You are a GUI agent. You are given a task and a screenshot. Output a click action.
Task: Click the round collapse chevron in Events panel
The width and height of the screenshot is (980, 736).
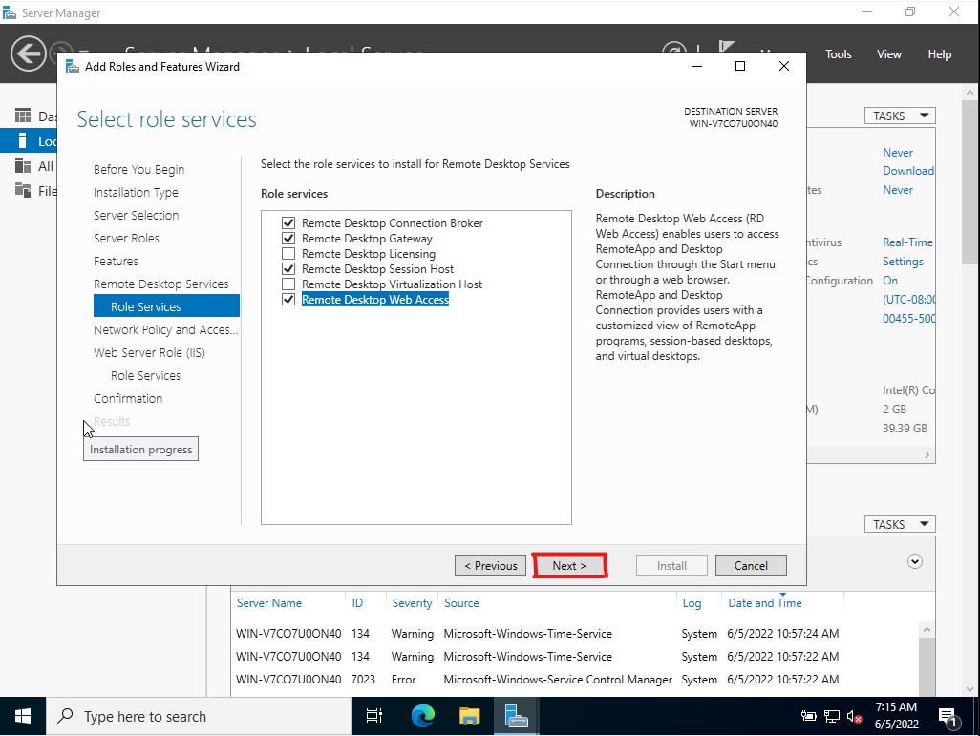click(x=914, y=561)
